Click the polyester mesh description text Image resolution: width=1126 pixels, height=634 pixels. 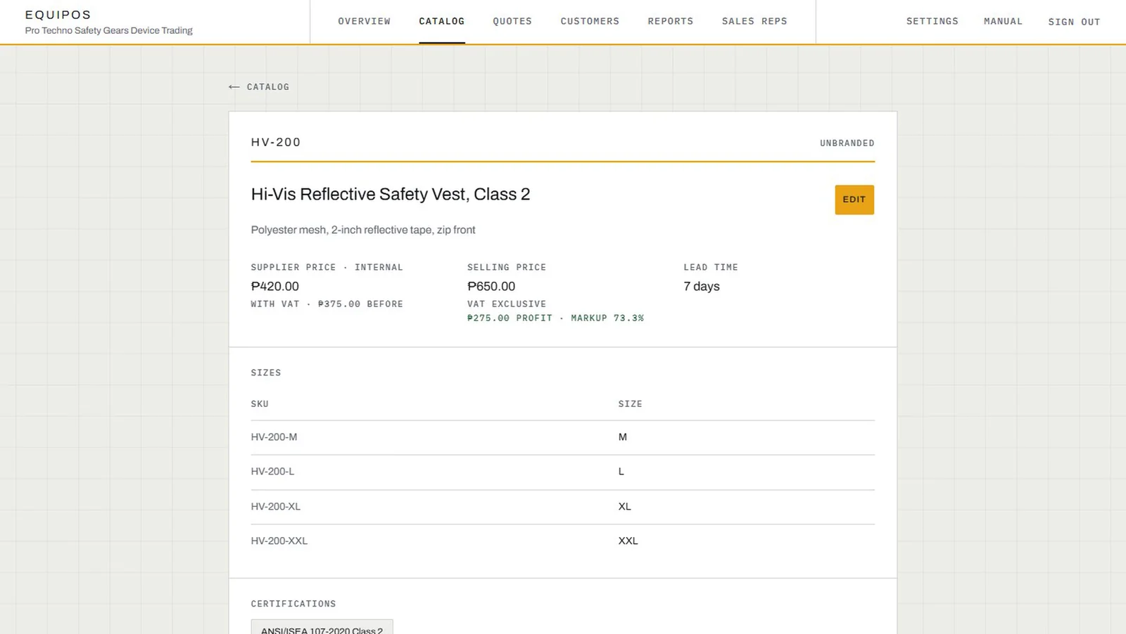pos(363,230)
